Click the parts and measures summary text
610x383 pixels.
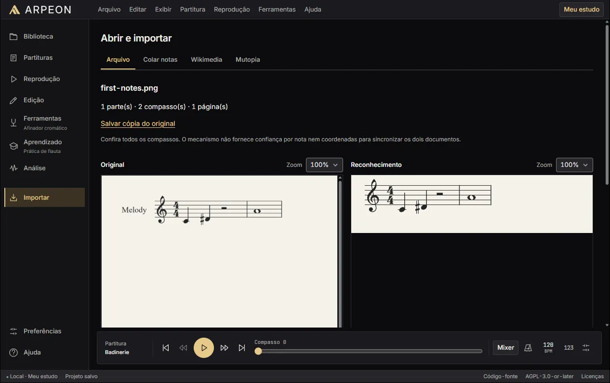(164, 107)
